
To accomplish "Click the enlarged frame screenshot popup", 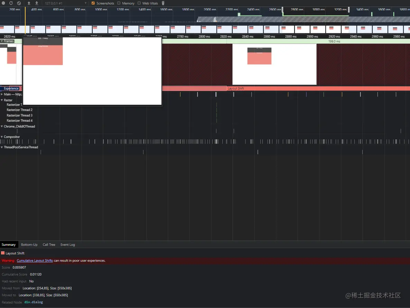I will [x=92, y=71].
